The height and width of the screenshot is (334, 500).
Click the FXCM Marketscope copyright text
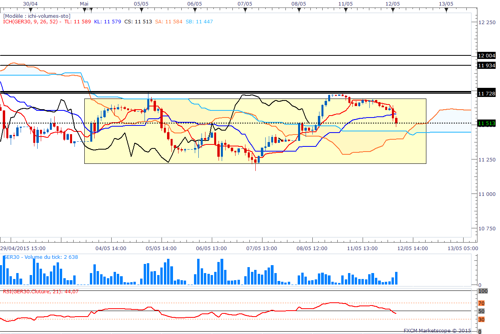tap(437, 330)
